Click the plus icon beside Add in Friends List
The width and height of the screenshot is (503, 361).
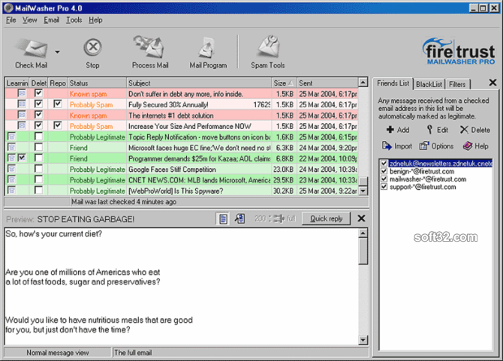[x=390, y=130]
